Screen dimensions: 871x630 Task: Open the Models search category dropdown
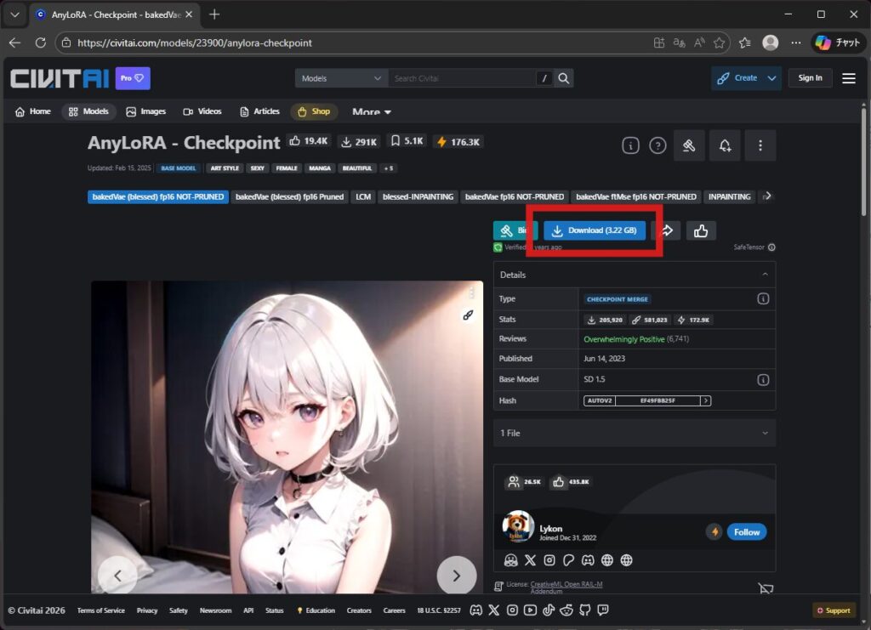pos(341,78)
